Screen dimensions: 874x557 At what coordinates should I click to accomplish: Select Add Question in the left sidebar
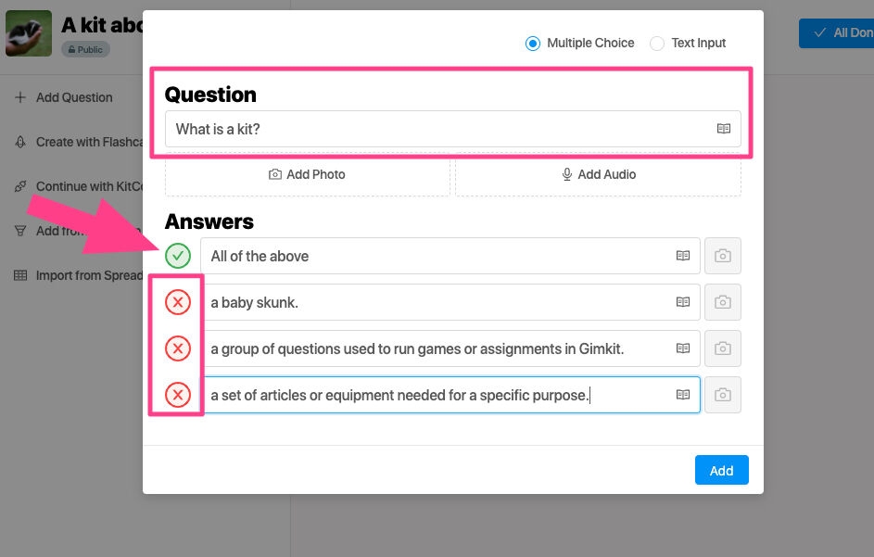74,97
